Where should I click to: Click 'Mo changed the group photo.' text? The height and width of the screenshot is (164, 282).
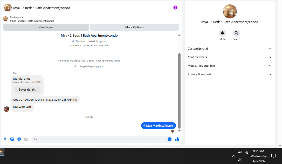pyautogui.click(x=89, y=66)
